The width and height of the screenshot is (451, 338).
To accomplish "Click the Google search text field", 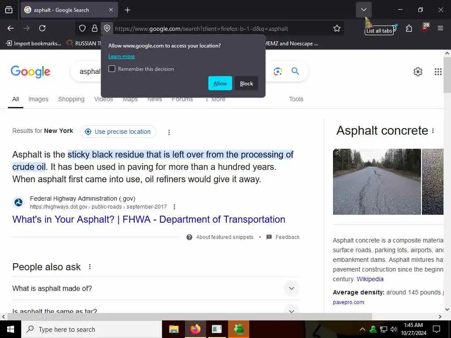I will click(x=90, y=71).
